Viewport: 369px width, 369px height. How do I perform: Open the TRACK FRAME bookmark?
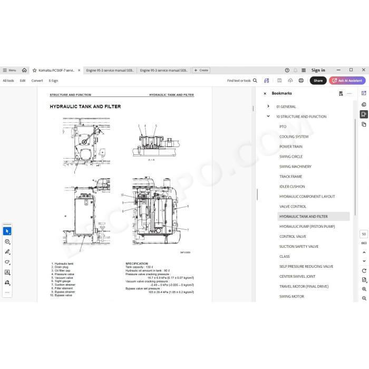290,177
